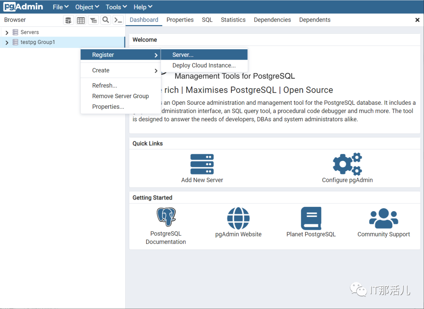Image resolution: width=424 pixels, height=309 pixels.
Task: Click the Configure pgAdmin gears icon
Action: (347, 164)
